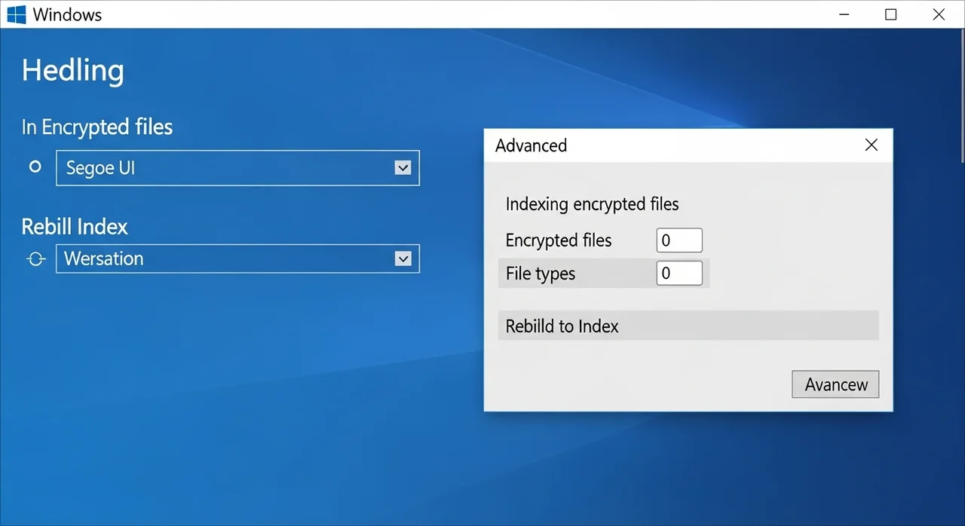Screen dimensions: 965x526
Task: Close the Advanced dialog
Action: coord(871,145)
